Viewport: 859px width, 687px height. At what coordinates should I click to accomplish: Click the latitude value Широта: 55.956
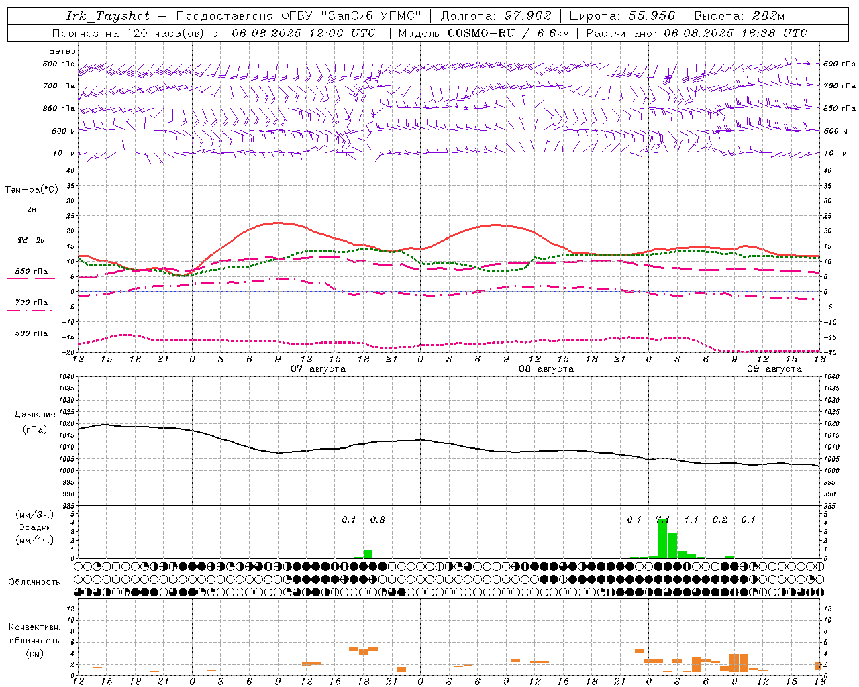tap(622, 16)
